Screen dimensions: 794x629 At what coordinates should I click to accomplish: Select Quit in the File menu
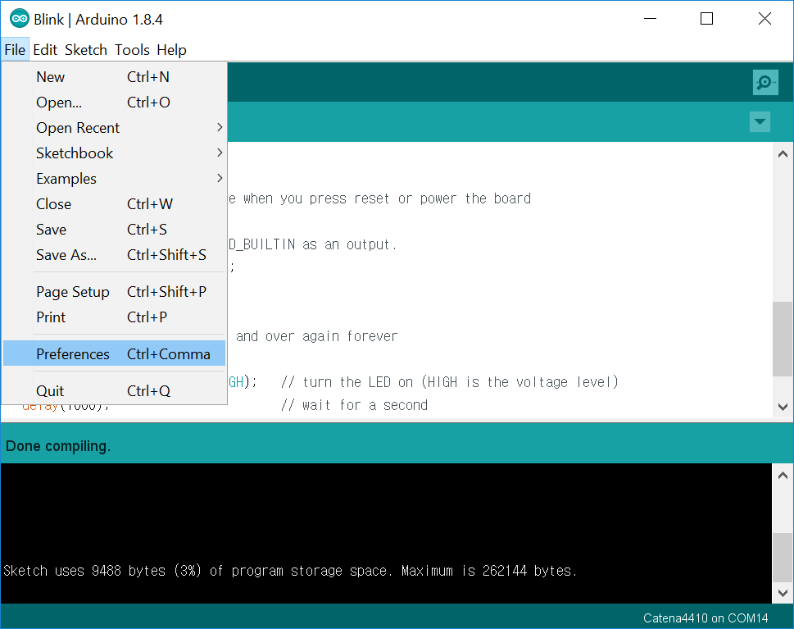click(114, 391)
